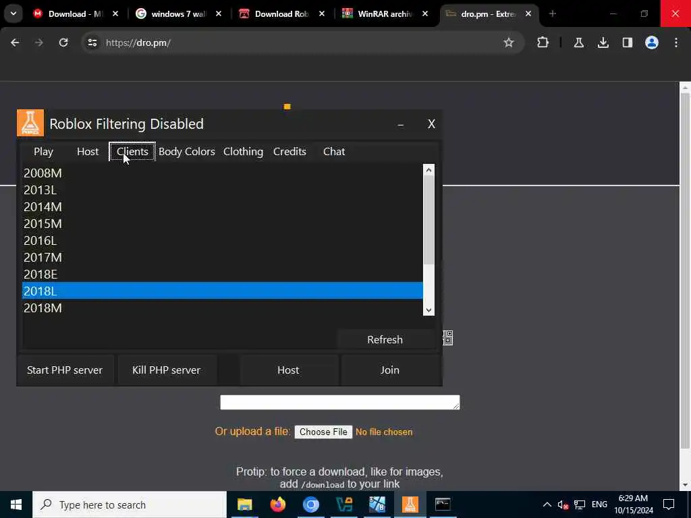Click the paste text area on dro.pm
The width and height of the screenshot is (691, 518).
(340, 402)
